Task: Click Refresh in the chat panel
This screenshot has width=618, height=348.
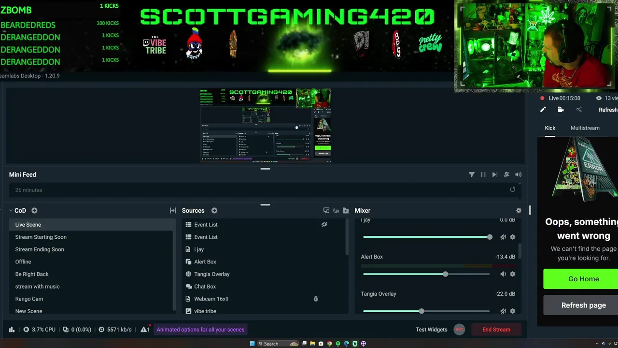Action: 608,110
